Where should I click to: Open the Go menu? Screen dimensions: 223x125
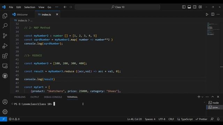[x=49, y=7]
